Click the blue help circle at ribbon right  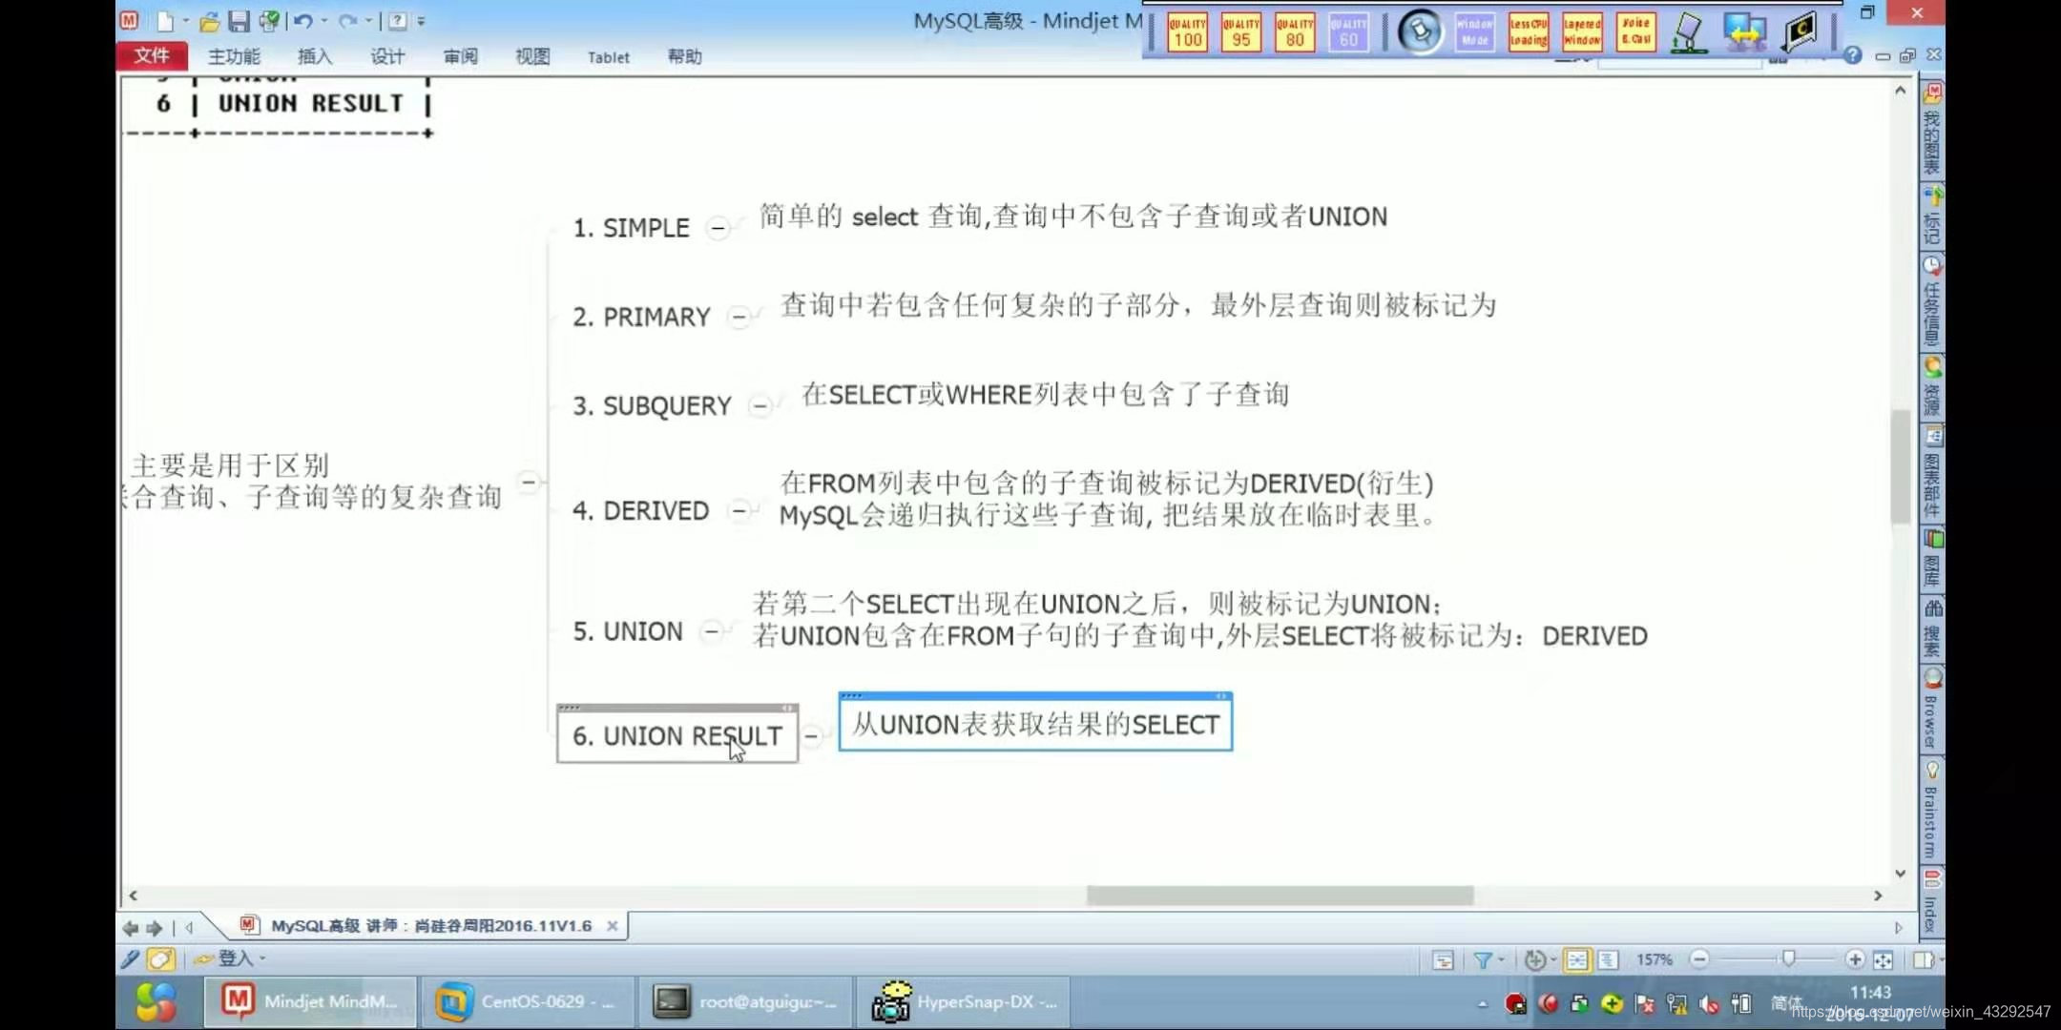[x=1853, y=55]
